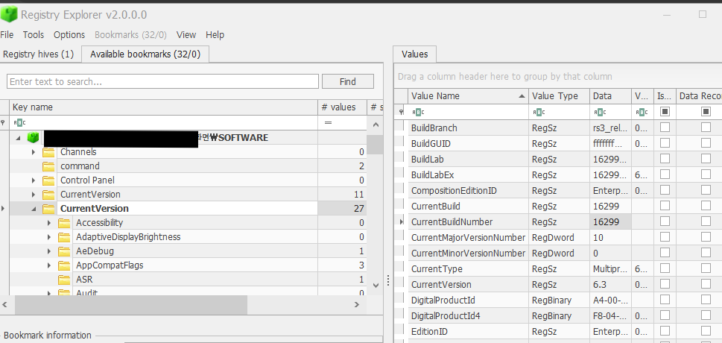This screenshot has width=722, height=343.
Task: Expand the AeDebug key
Action: pos(49,251)
